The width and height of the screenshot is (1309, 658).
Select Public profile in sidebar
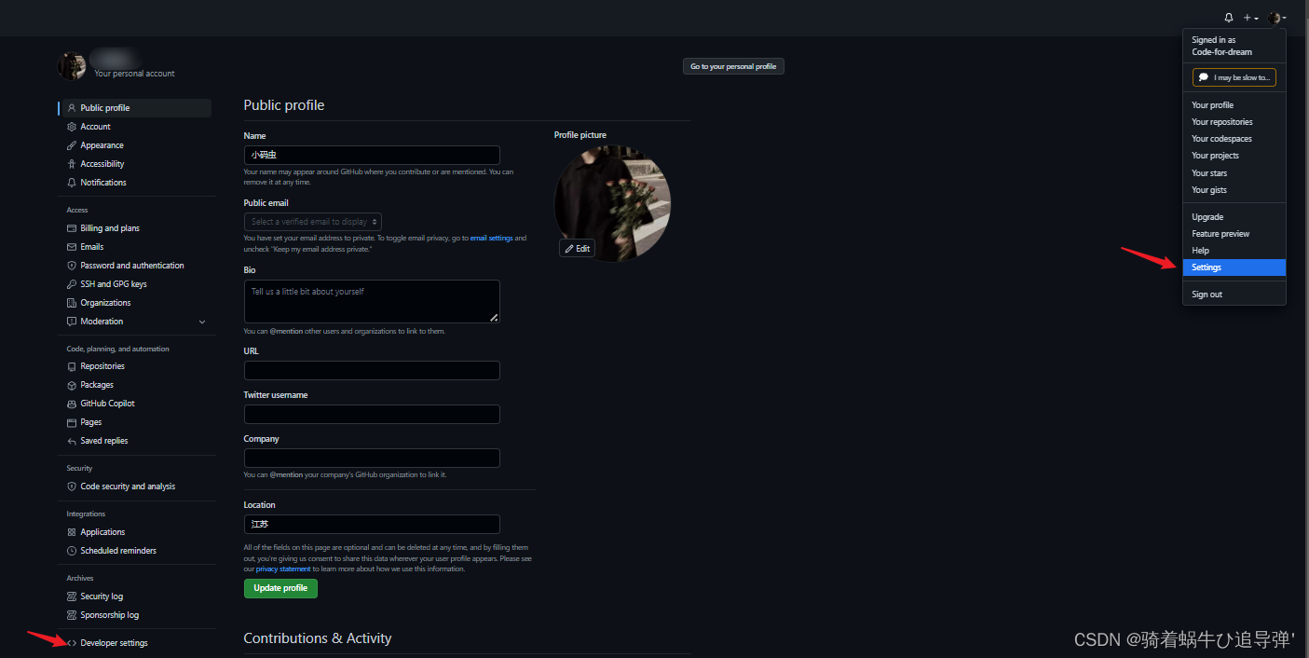tap(135, 108)
